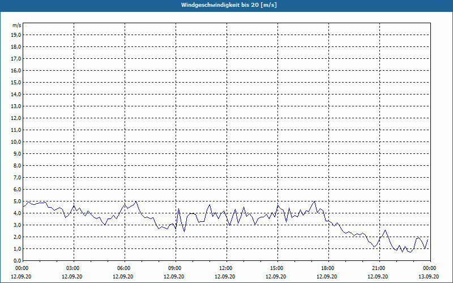The width and height of the screenshot is (453, 283).
Task: Click the 21:00 time label
Action: 379,268
